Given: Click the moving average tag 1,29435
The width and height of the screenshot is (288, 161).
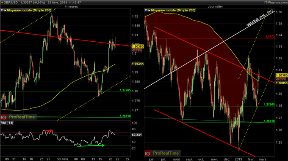Looking at the screenshot, I should tap(138, 64).
